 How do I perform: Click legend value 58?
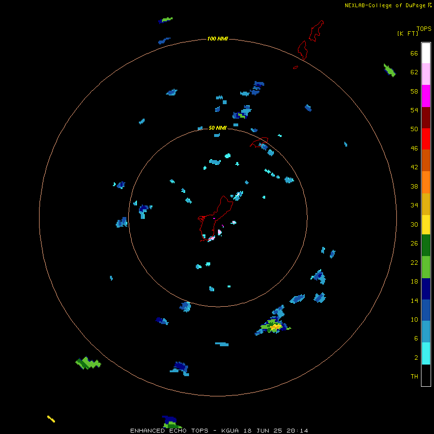click(x=414, y=91)
